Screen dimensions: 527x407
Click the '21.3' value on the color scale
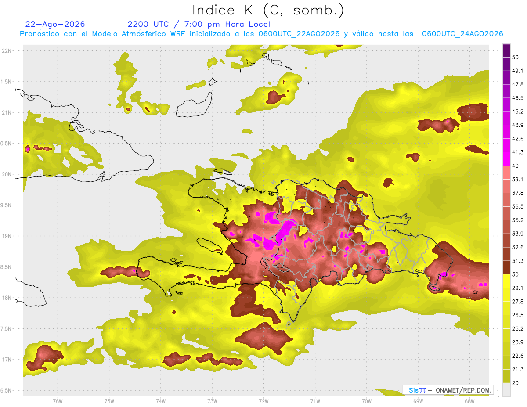pos(518,370)
